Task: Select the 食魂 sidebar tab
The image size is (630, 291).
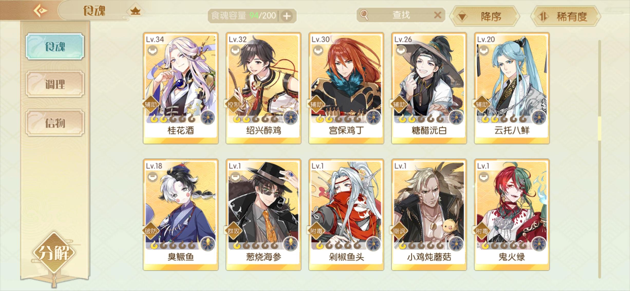Action: [x=55, y=46]
